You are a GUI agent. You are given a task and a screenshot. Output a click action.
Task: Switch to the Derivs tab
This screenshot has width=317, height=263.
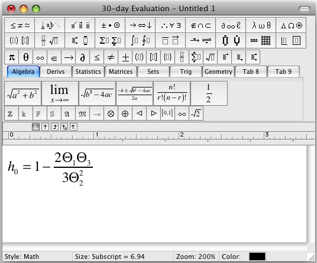coord(56,72)
